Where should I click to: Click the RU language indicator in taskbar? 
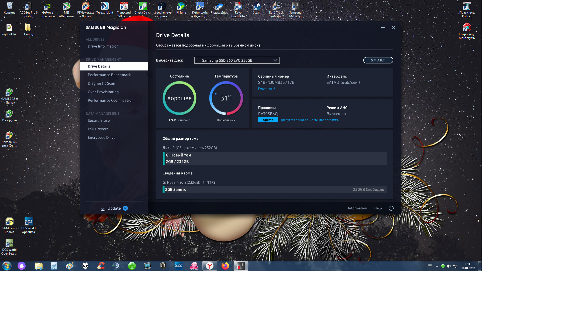430,265
